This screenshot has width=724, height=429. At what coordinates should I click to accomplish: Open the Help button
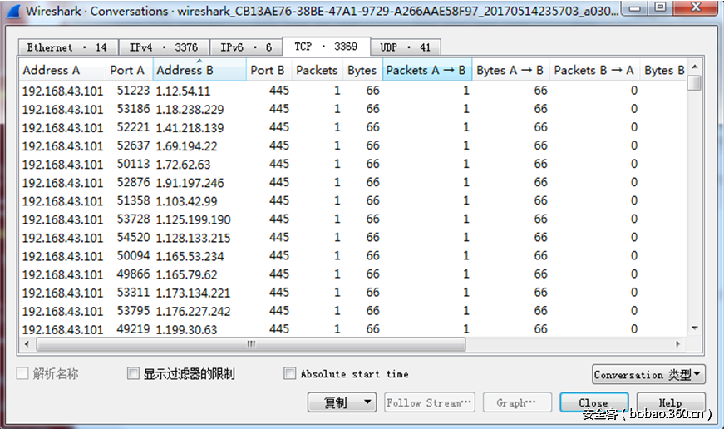coord(670,402)
